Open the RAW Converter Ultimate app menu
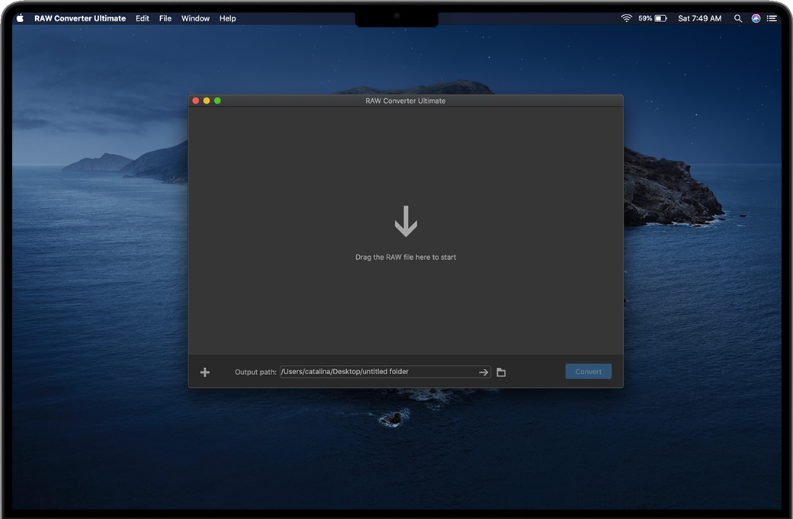Image resolution: width=793 pixels, height=519 pixels. pos(80,18)
